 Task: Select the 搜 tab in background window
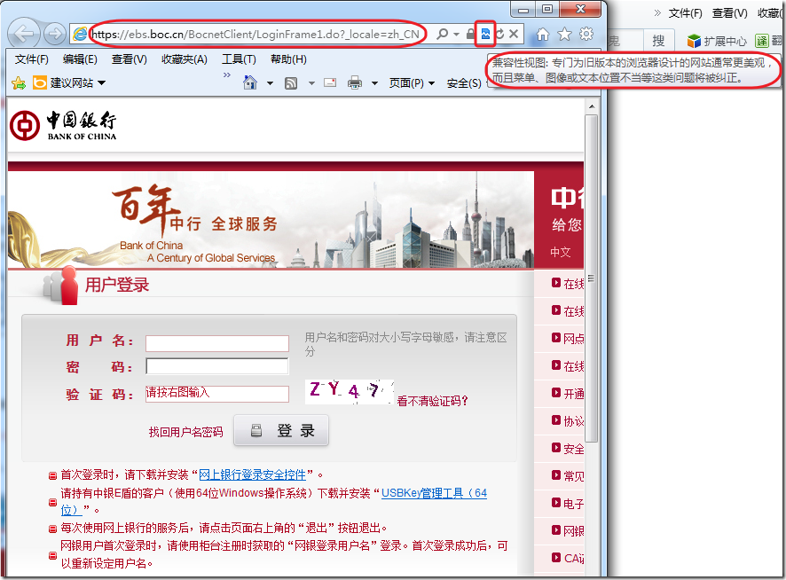click(658, 41)
